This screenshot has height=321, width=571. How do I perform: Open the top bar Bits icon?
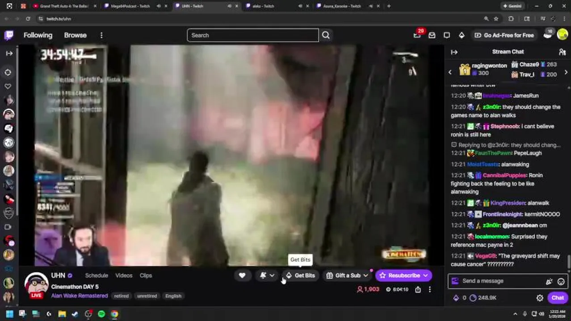462,35
